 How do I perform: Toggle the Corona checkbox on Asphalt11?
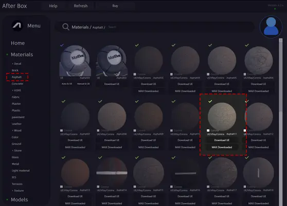tap(208, 130)
